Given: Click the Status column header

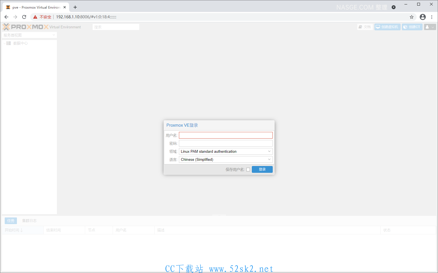Looking at the screenshot, I should pyautogui.click(x=408, y=230).
